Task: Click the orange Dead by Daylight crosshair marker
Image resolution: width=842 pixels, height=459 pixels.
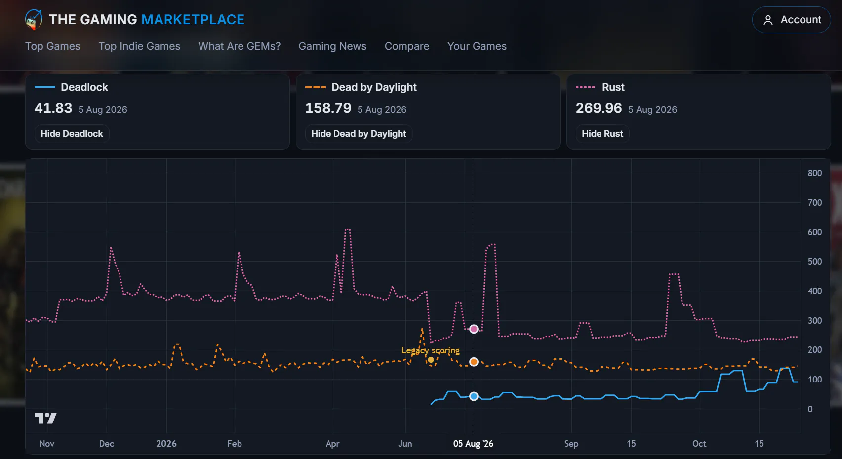Action: 474,362
